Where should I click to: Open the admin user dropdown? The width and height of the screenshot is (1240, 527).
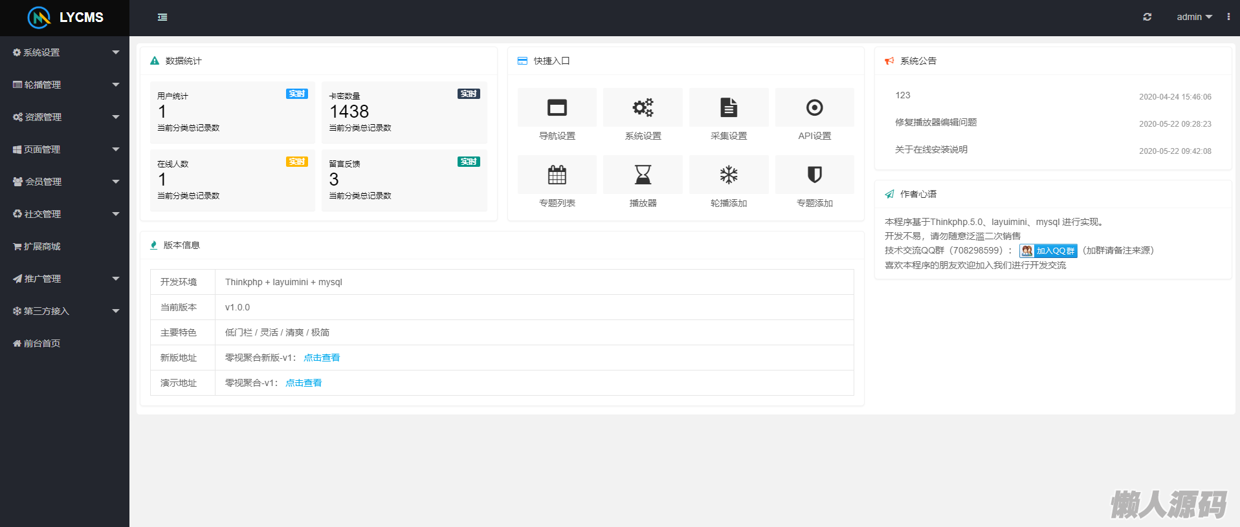1194,17
